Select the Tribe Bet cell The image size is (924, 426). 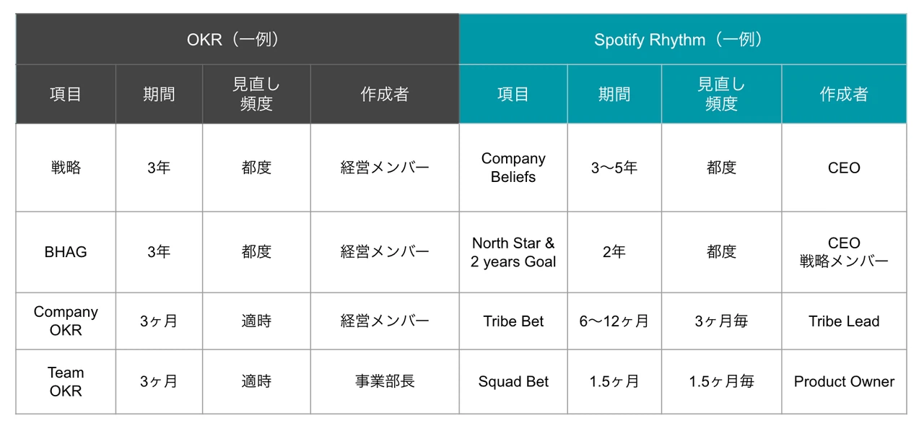(x=513, y=321)
